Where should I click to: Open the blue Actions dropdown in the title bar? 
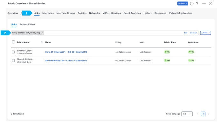183,3
